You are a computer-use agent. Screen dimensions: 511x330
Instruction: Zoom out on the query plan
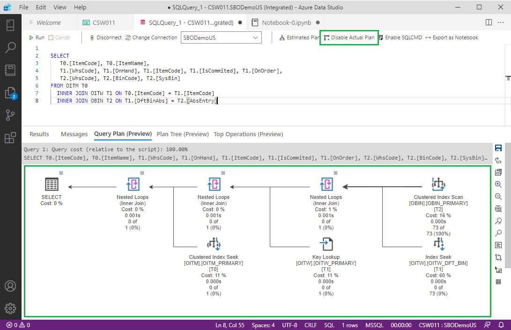point(498,197)
